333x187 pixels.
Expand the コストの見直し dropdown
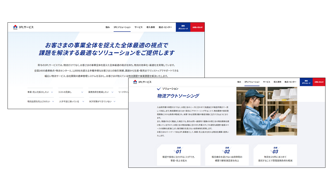pyautogui.click(x=71, y=92)
